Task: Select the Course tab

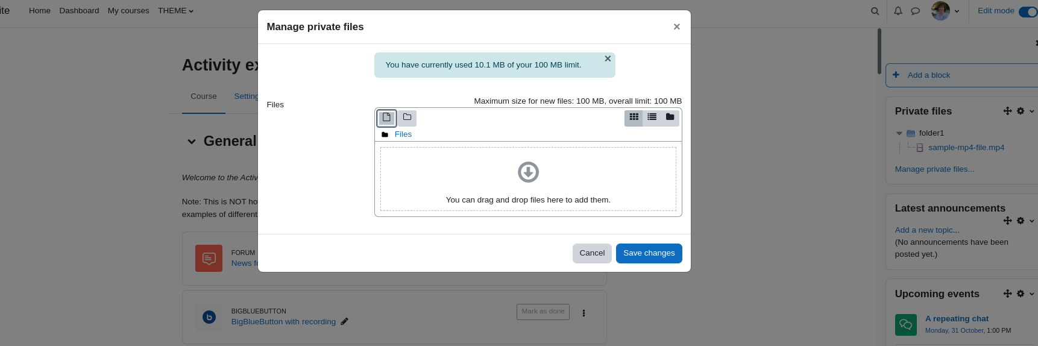Action: 204,96
